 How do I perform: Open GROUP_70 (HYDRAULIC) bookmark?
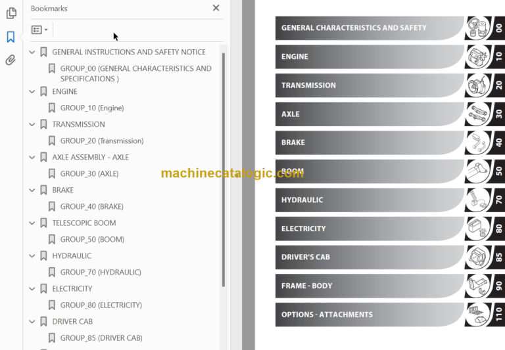pyautogui.click(x=101, y=272)
